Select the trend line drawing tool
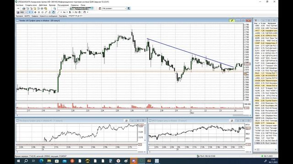293x164 pixels. click(58, 12)
